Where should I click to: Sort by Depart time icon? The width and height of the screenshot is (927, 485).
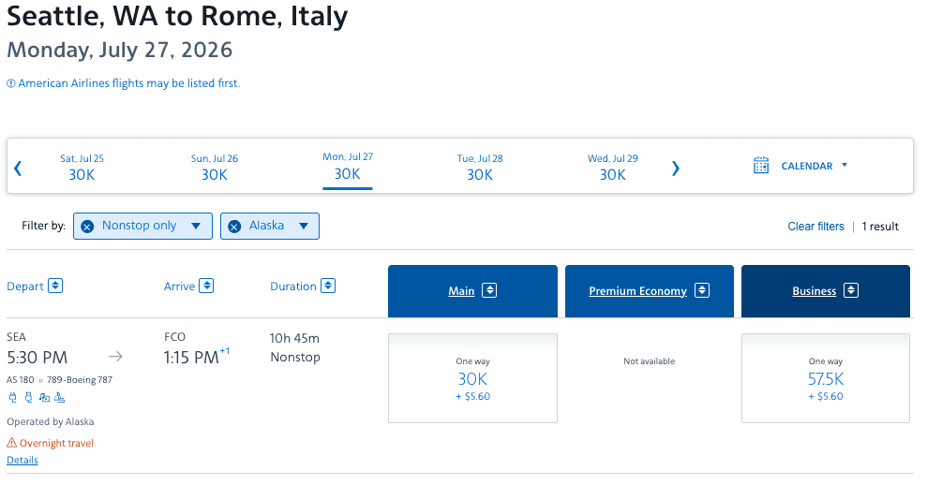pos(55,286)
